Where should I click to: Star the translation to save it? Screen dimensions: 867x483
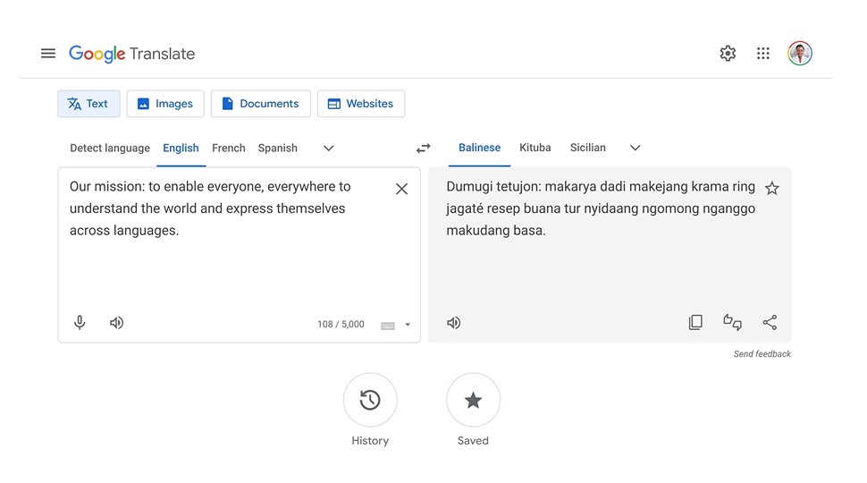[772, 189]
